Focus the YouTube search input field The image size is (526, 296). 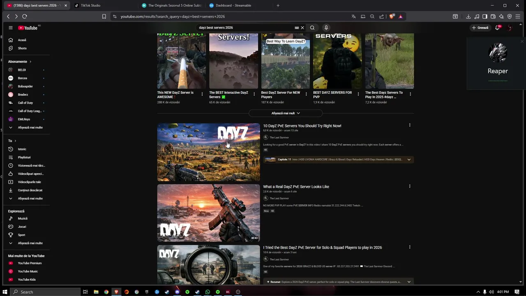[245, 28]
